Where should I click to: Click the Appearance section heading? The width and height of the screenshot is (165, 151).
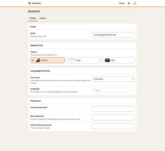(x=36, y=45)
